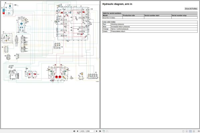Go to the previous page

click(x=77, y=131)
